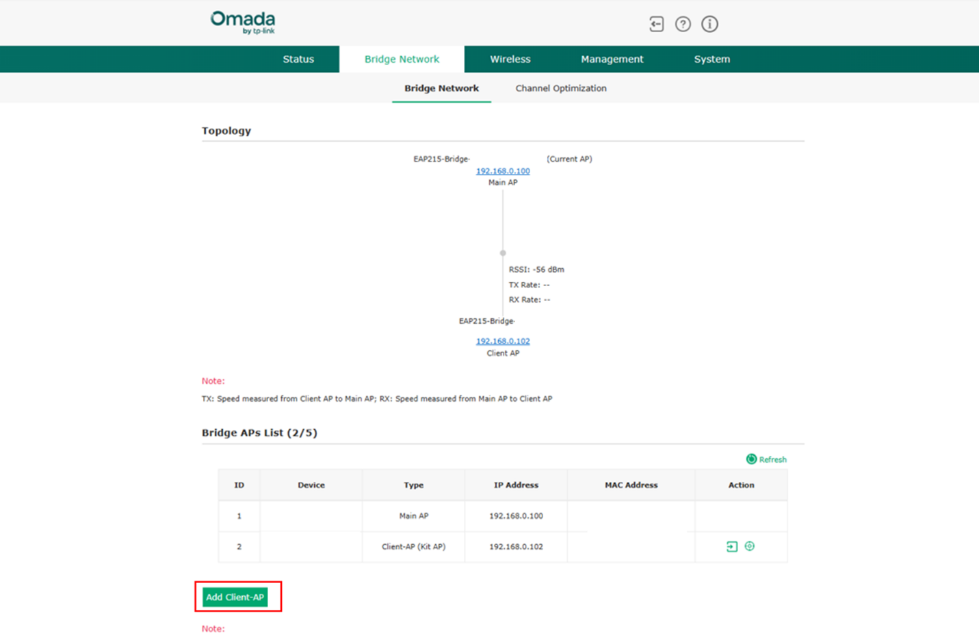This screenshot has height=642, width=979.
Task: Select the Bridge Network main navigation tab
Action: (402, 60)
